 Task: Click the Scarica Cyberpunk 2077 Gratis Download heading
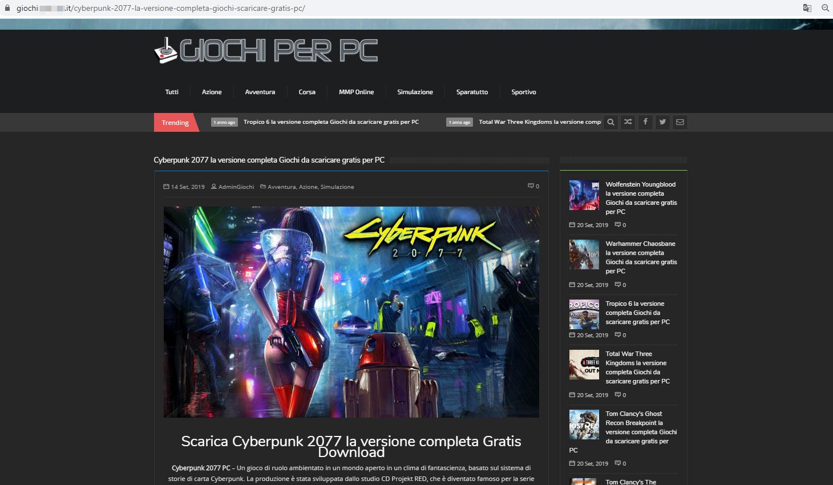(x=351, y=446)
